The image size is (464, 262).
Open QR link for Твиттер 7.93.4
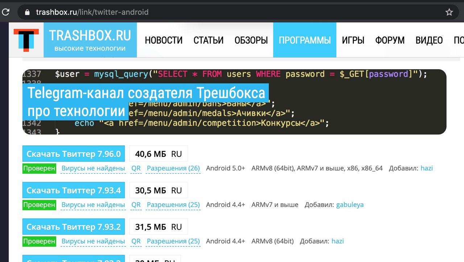[x=136, y=205]
